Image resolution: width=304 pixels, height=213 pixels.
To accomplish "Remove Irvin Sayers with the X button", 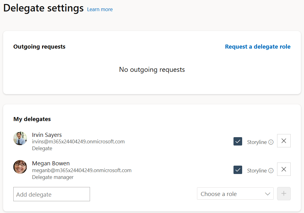I will click(284, 141).
